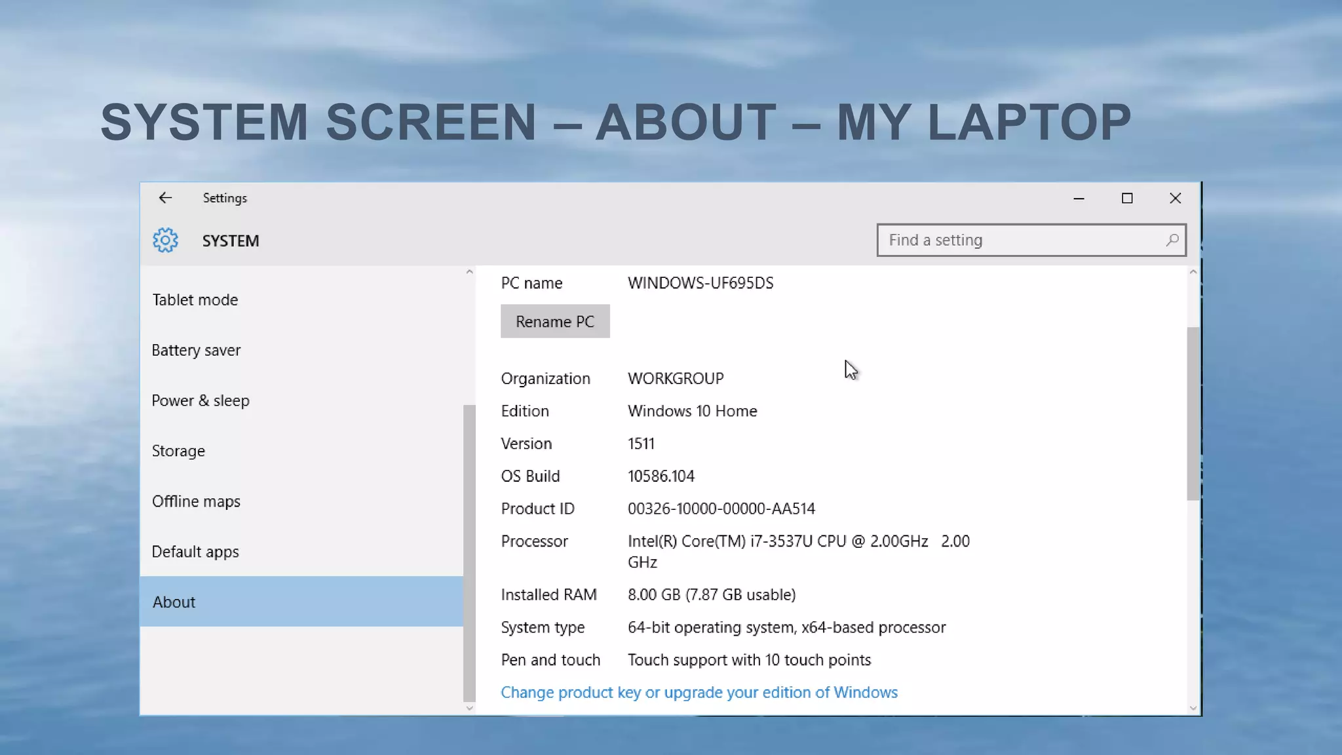Click the PC name label
This screenshot has width=1342, height=755.
[531, 283]
